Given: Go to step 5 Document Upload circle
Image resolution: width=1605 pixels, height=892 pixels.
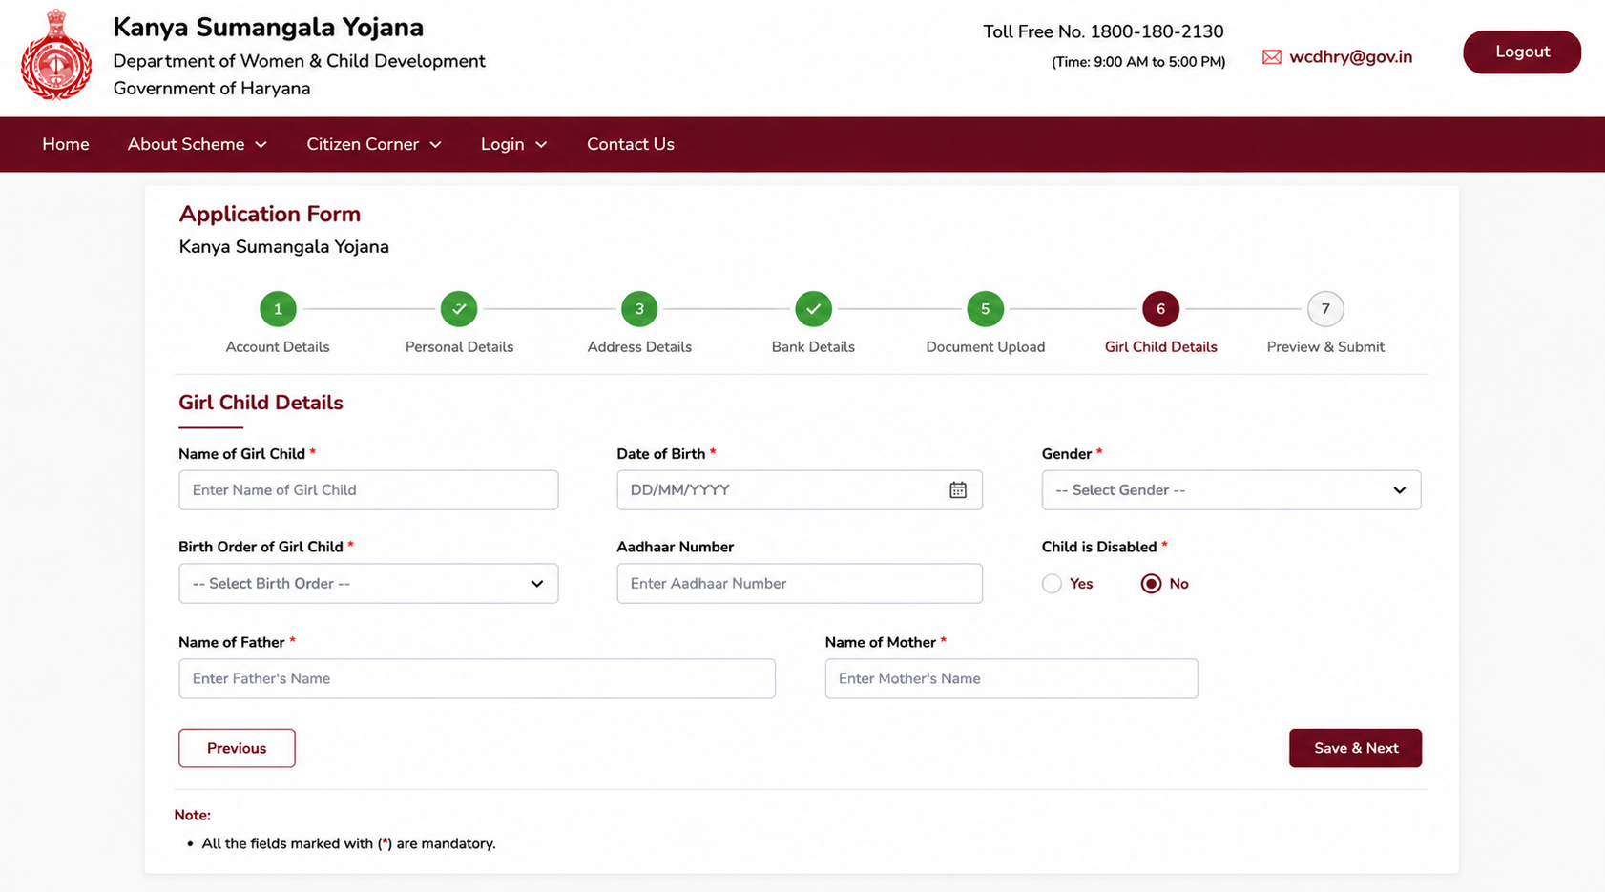Looking at the screenshot, I should 985,309.
